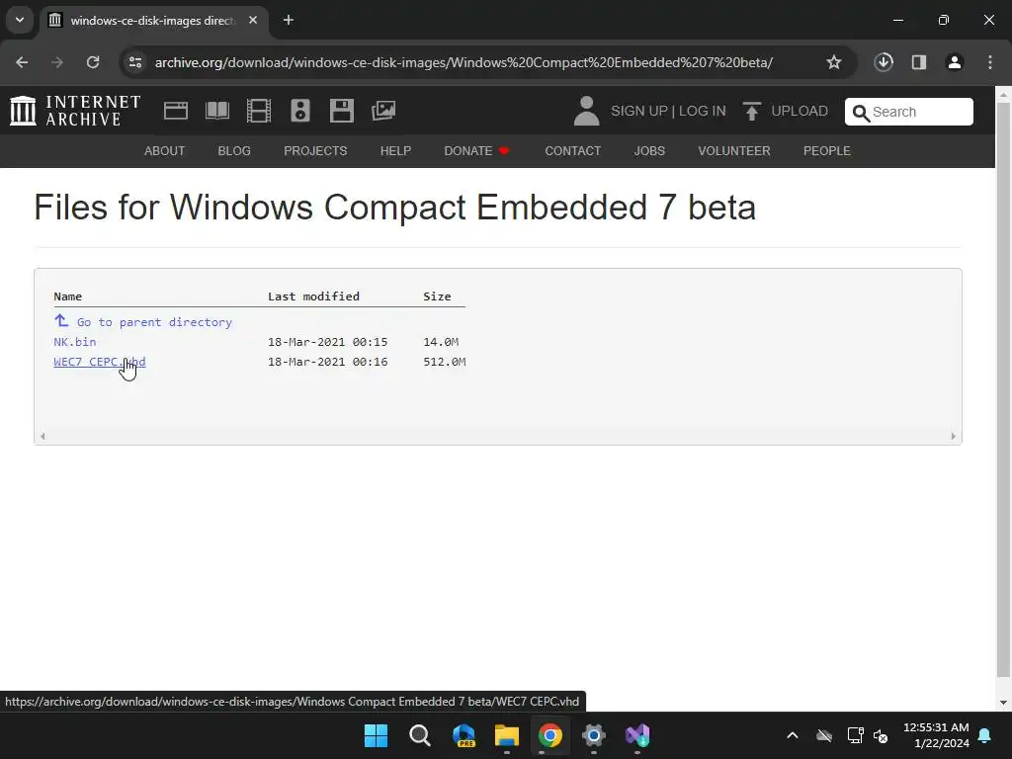Image resolution: width=1012 pixels, height=759 pixels.
Task: Open Chrome three-dot menu
Action: [x=990, y=62]
